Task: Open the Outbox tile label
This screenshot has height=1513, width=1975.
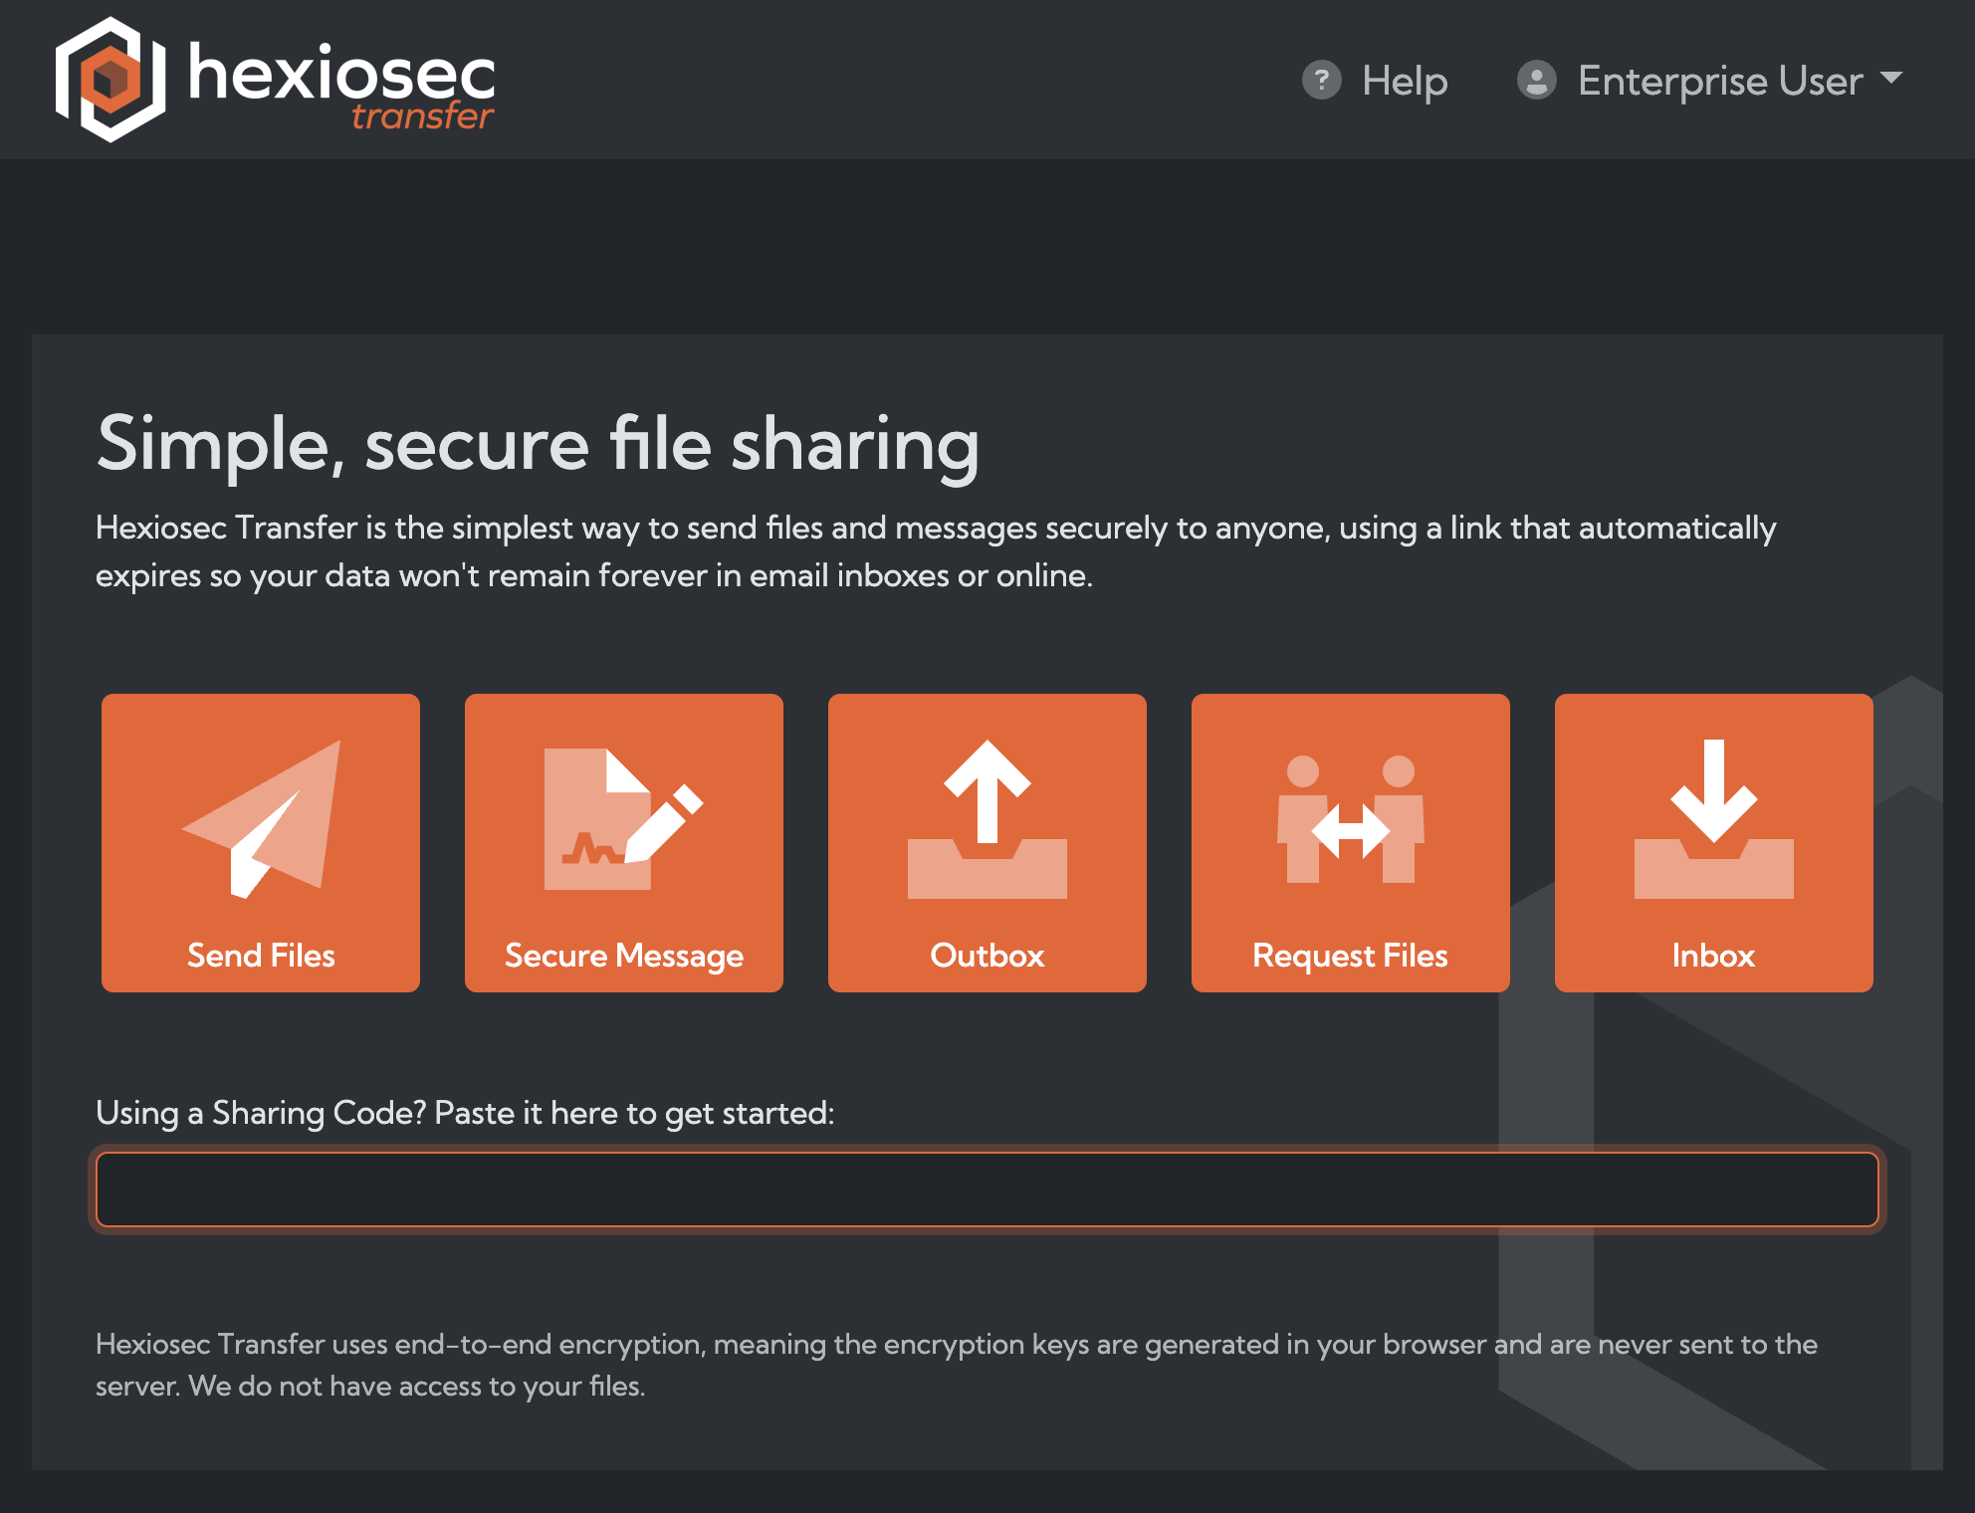Action: (x=987, y=956)
